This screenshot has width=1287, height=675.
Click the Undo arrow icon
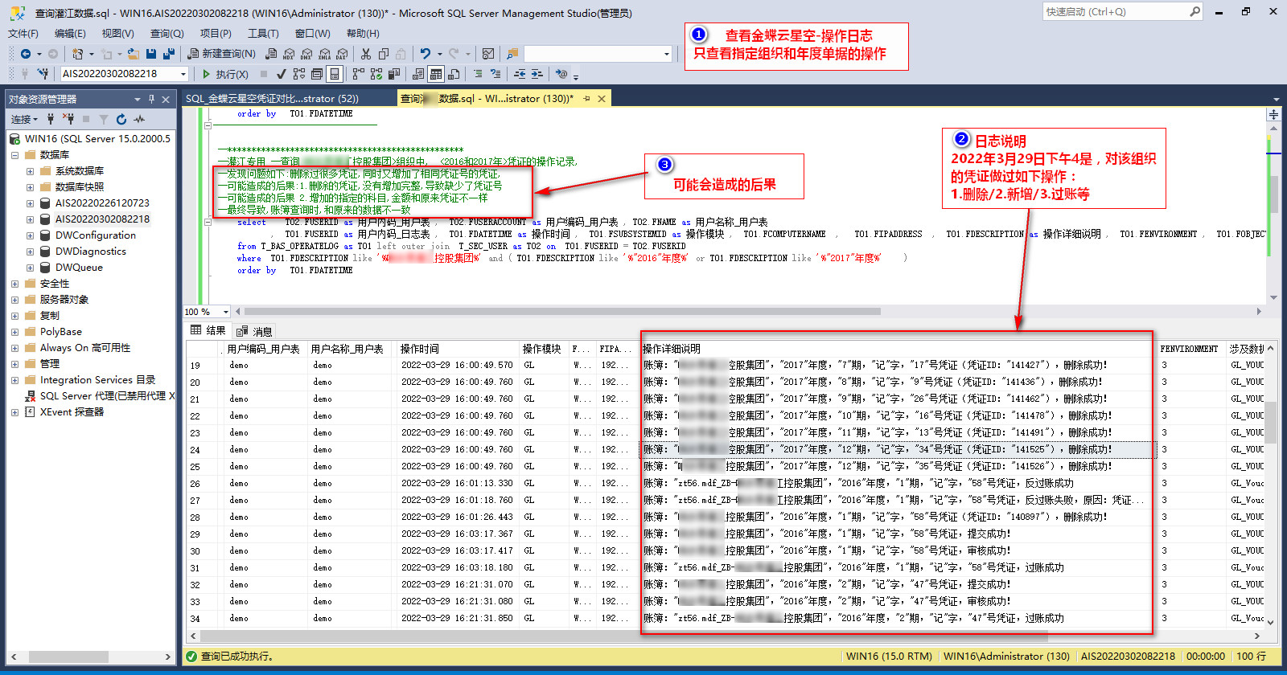(x=426, y=54)
